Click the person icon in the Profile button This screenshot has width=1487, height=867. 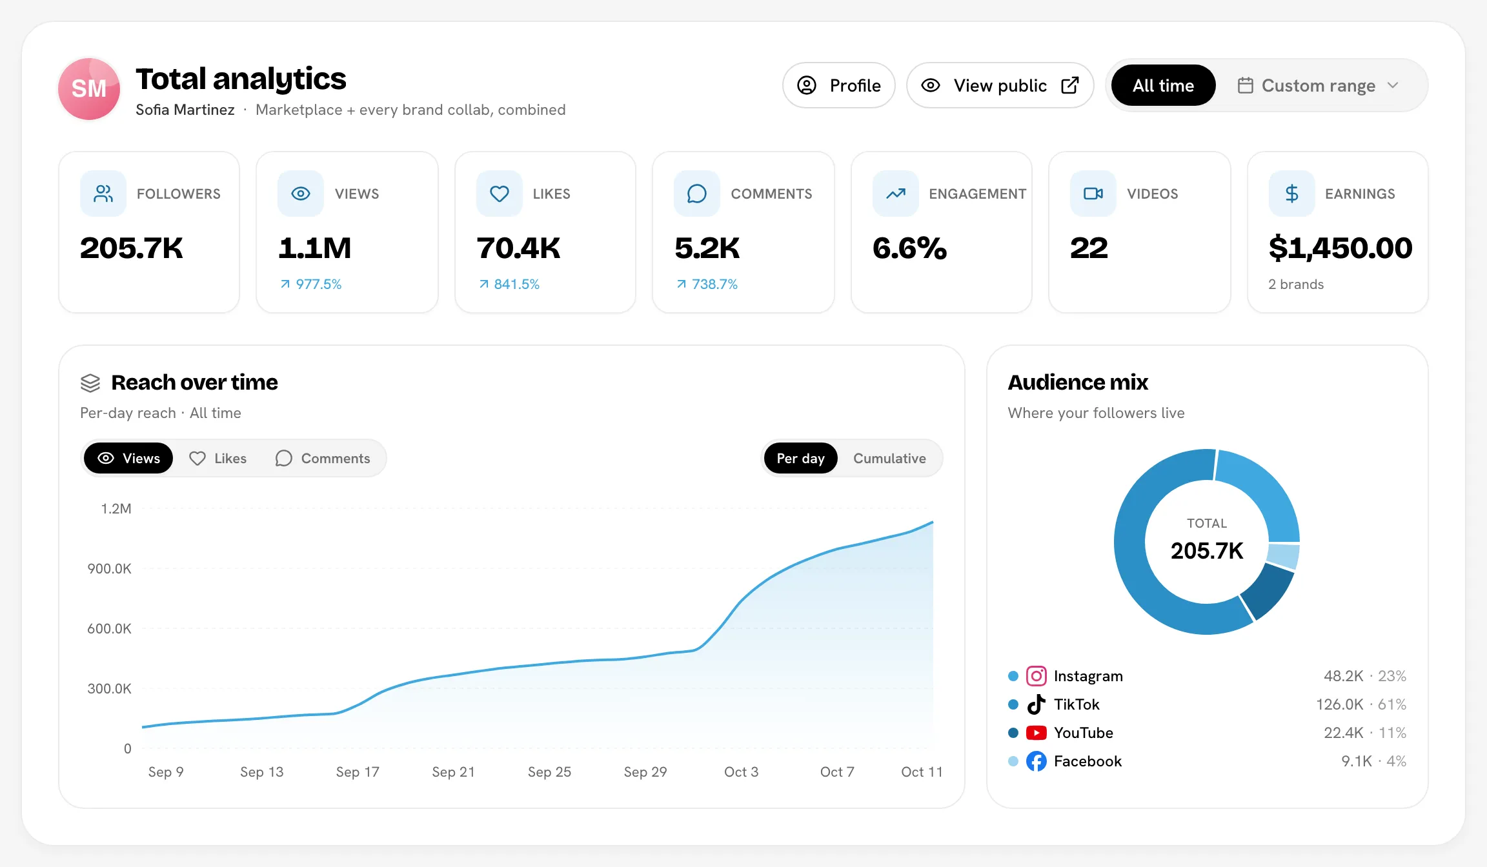pos(807,85)
